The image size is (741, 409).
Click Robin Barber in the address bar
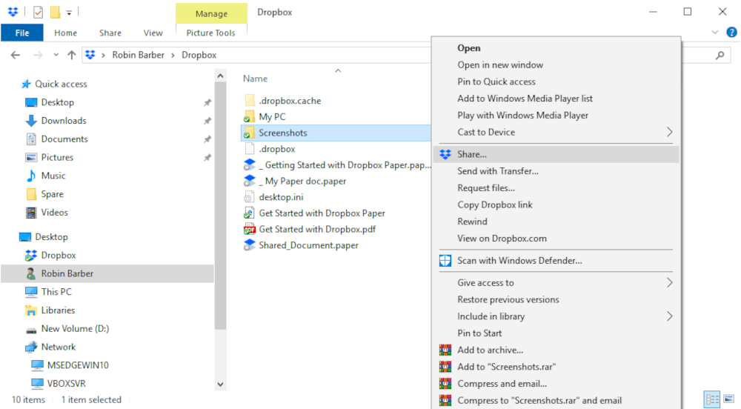(138, 55)
